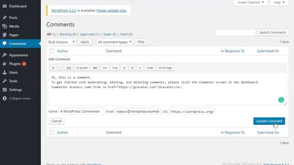Click the Appearance paintbrush icon

click(x=5, y=55)
